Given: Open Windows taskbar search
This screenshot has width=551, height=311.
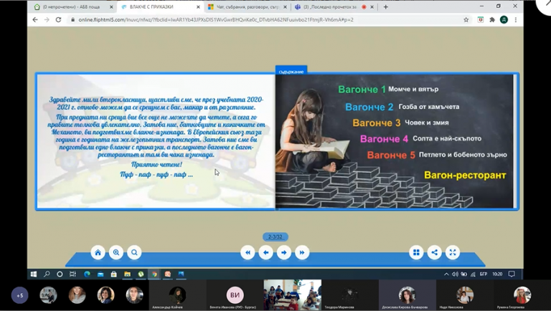Looking at the screenshot, I should 47,274.
